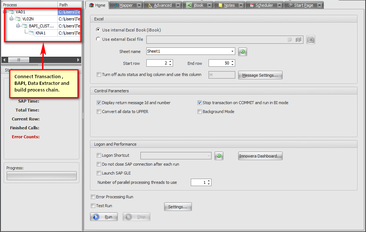The width and height of the screenshot is (366, 232).
Task: Click the browse folder icon for external Excel file
Action: point(290,40)
